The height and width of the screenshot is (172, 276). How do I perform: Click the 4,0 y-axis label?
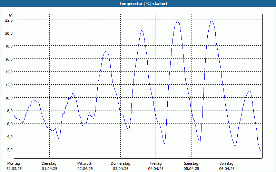(x=10, y=136)
